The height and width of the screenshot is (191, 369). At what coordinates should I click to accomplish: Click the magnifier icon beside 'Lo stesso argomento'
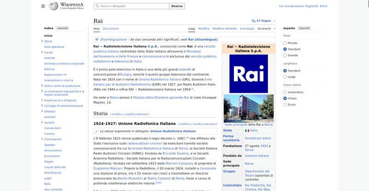(x=96, y=131)
